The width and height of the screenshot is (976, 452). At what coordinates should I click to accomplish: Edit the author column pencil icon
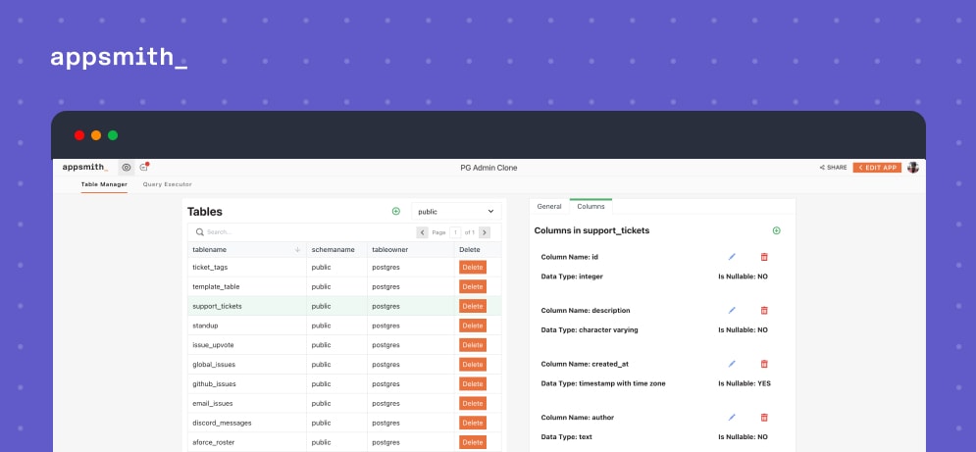coord(732,417)
